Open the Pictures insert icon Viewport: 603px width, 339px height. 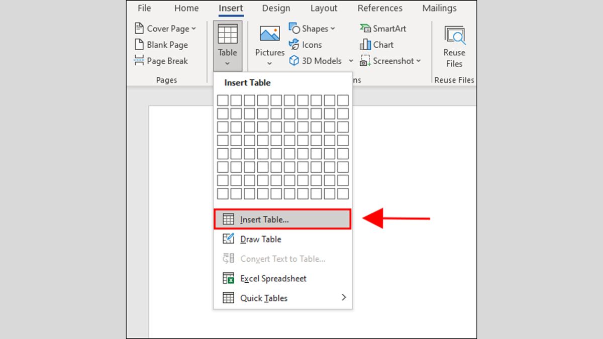point(269,34)
